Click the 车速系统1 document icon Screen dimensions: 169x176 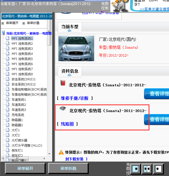coord(8,99)
